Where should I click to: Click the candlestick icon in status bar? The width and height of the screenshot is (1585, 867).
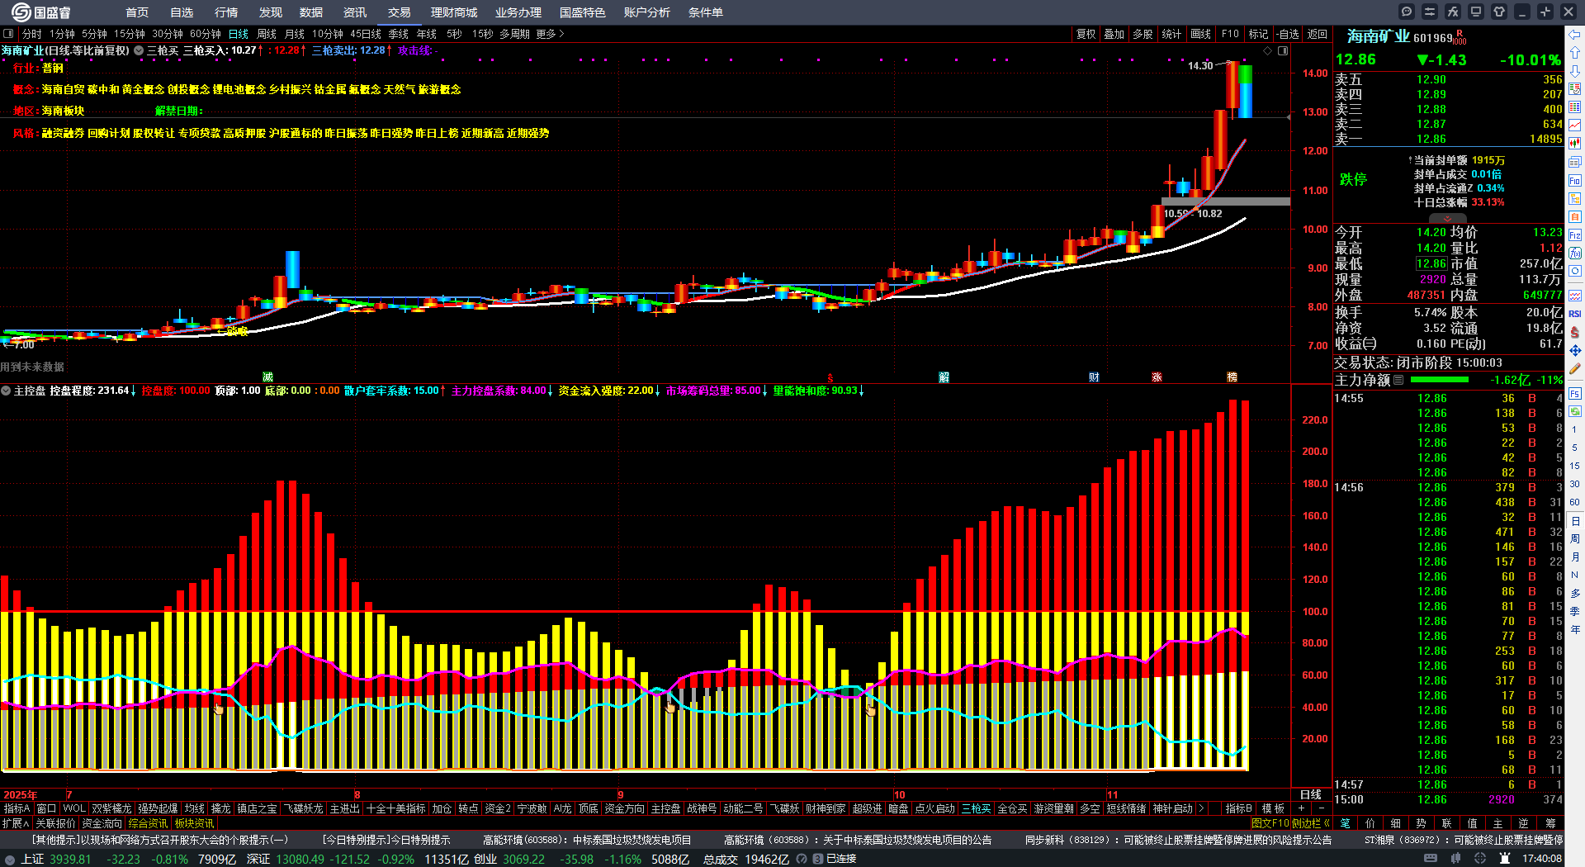[1455, 859]
